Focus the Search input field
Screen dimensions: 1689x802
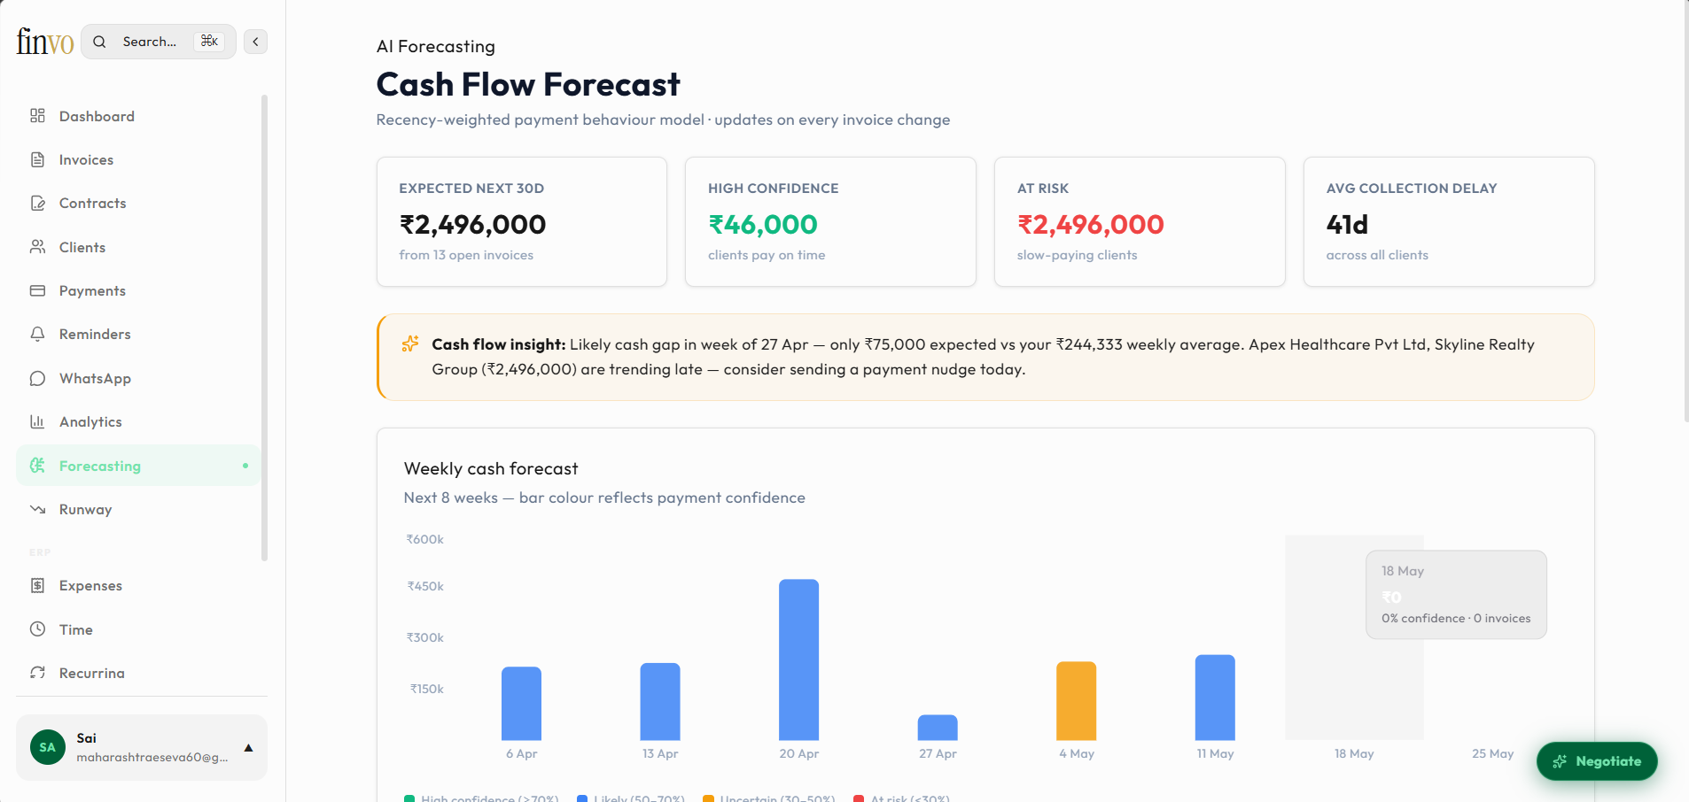click(149, 42)
